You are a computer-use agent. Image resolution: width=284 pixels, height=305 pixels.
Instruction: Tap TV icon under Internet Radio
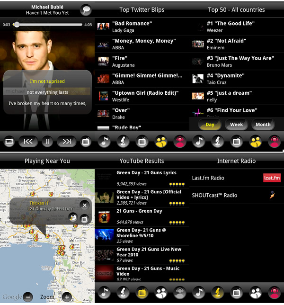(x=236, y=293)
